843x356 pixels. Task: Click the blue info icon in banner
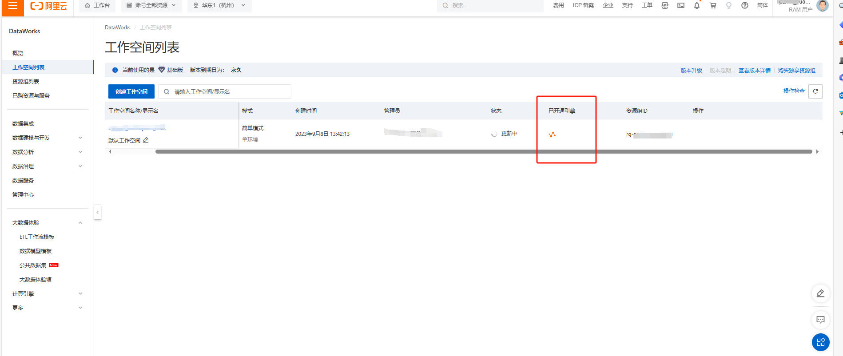coord(115,70)
